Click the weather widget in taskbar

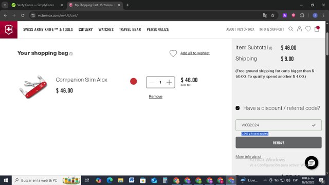pos(249,180)
